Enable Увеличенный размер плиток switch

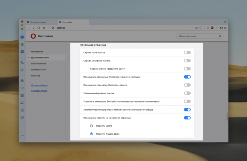point(187,93)
